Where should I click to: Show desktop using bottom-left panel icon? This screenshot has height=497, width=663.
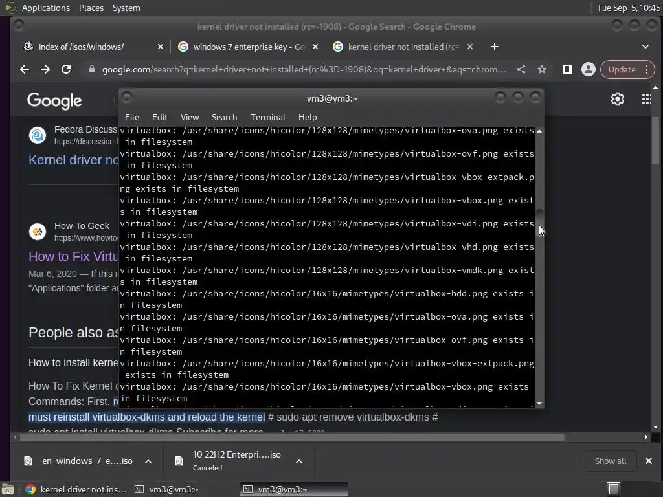(8, 489)
